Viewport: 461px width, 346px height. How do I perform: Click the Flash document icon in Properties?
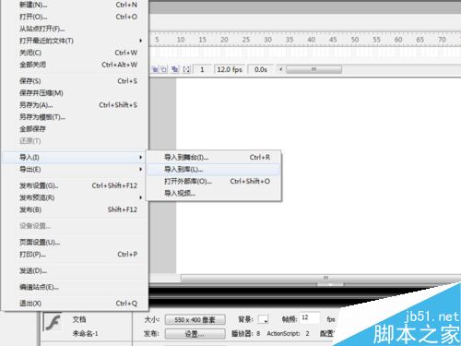click(53, 323)
